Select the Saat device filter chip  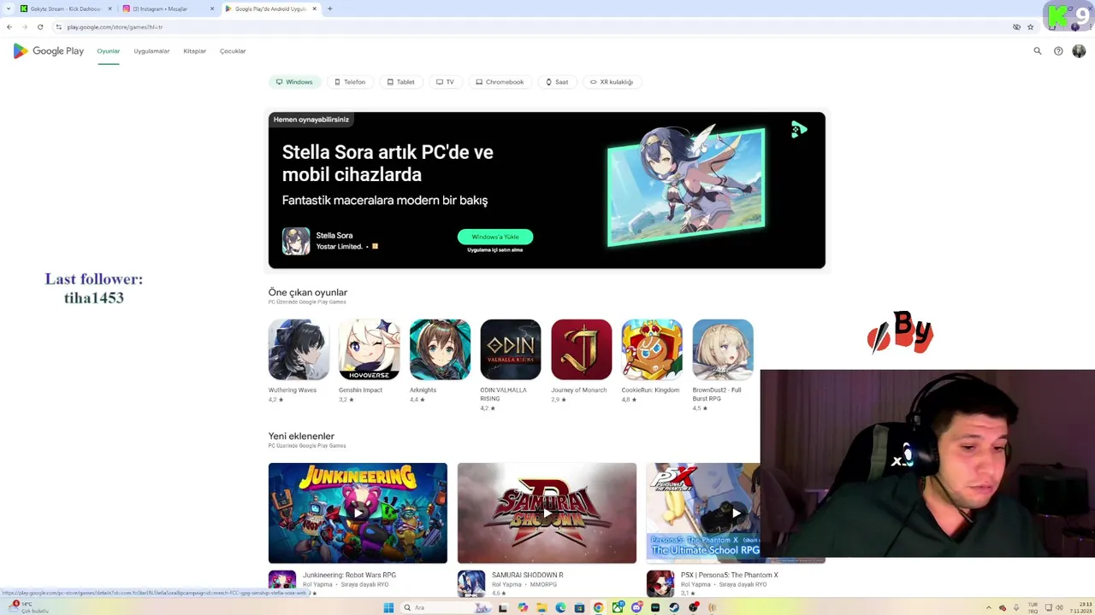pyautogui.click(x=557, y=82)
